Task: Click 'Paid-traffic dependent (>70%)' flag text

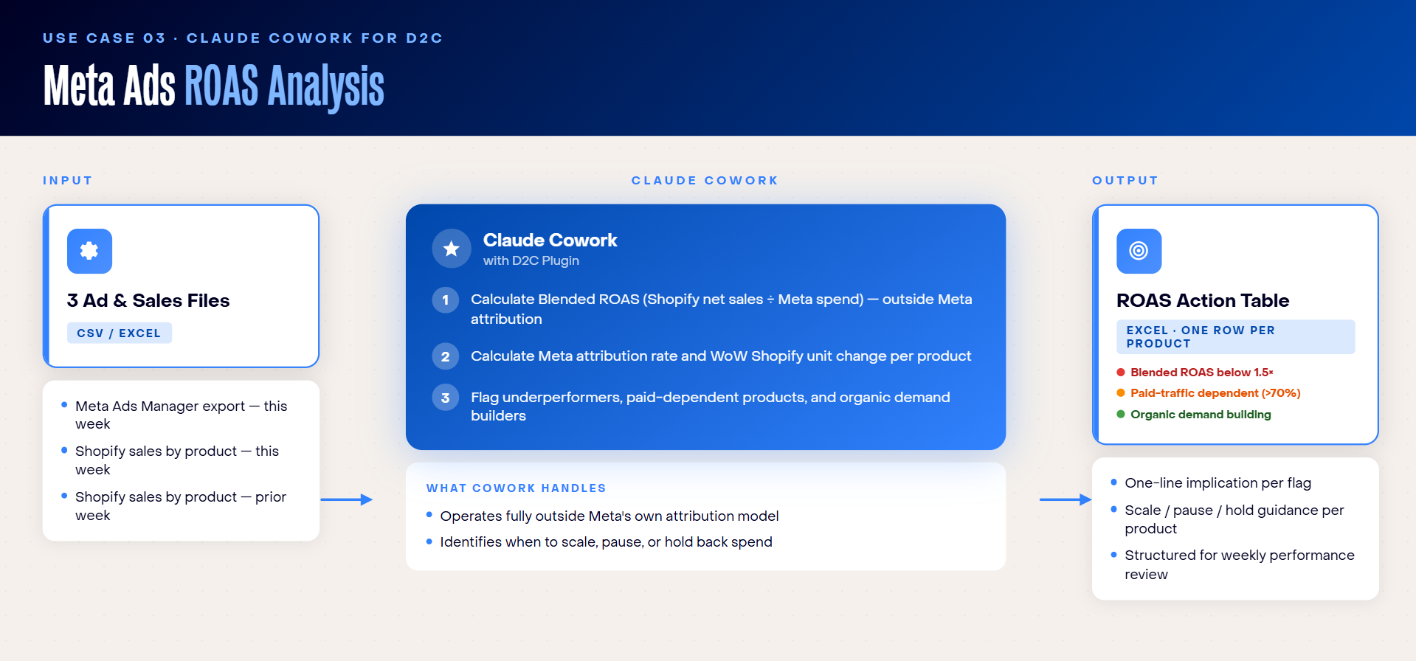Action: [x=1215, y=393]
